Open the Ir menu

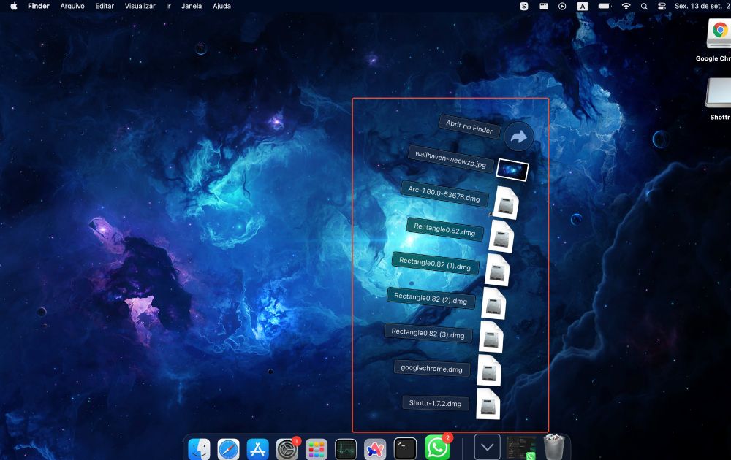pyautogui.click(x=168, y=6)
